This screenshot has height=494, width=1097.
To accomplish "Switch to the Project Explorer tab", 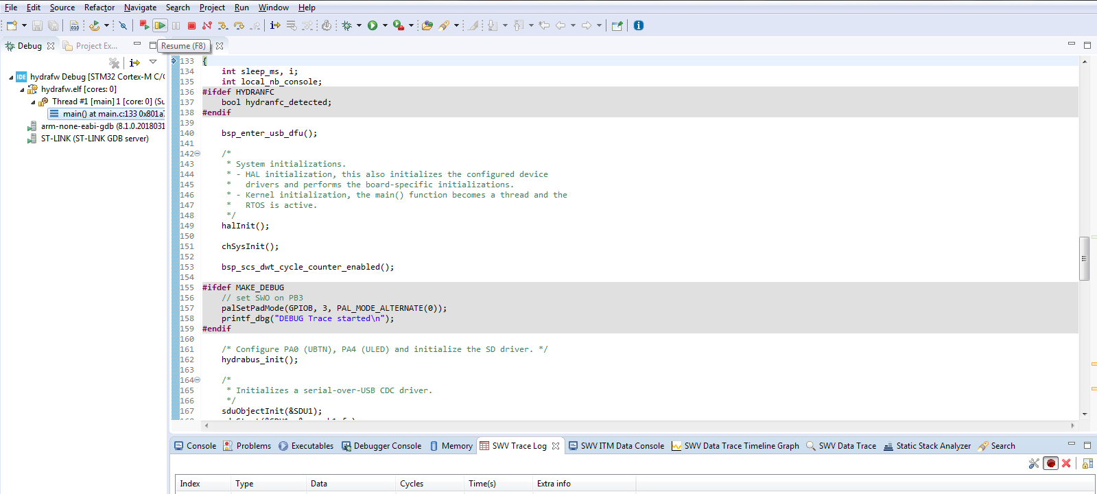I will [91, 46].
